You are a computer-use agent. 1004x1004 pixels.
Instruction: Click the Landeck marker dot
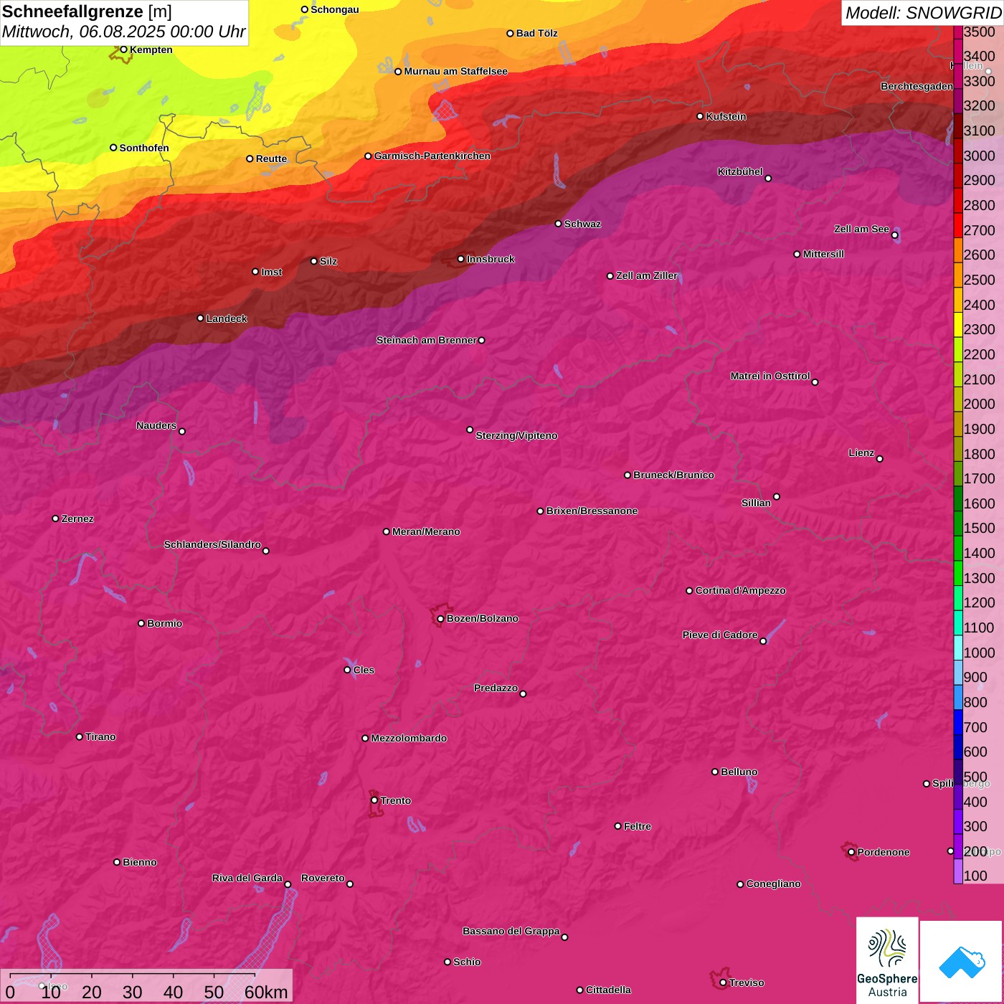coord(201,318)
